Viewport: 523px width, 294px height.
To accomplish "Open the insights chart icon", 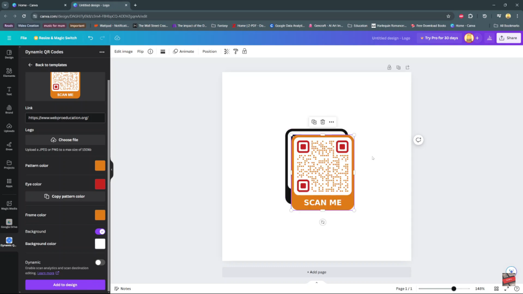I will [489, 38].
